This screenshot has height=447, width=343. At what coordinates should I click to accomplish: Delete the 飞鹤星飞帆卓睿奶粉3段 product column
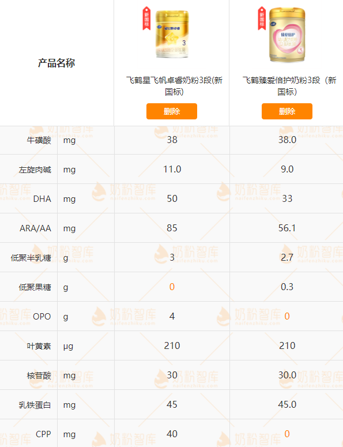click(172, 111)
